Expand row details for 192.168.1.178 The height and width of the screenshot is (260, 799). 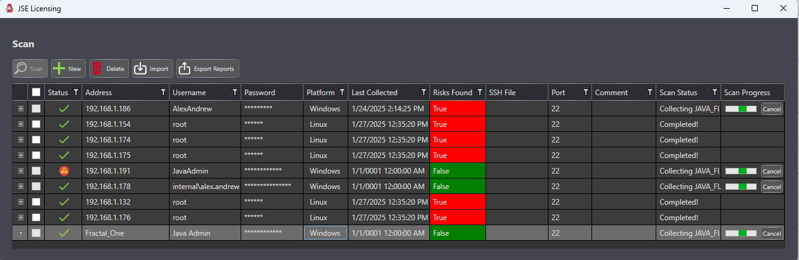pyautogui.click(x=21, y=187)
